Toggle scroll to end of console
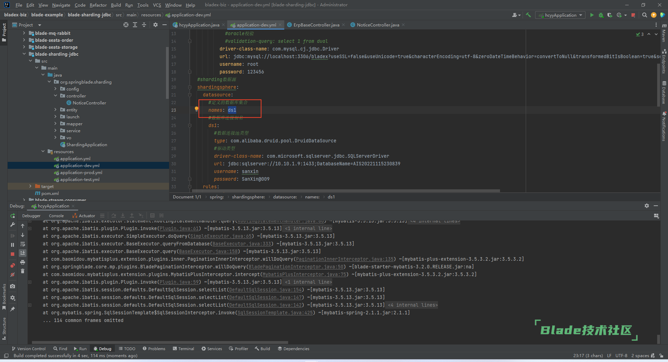 (x=23, y=253)
